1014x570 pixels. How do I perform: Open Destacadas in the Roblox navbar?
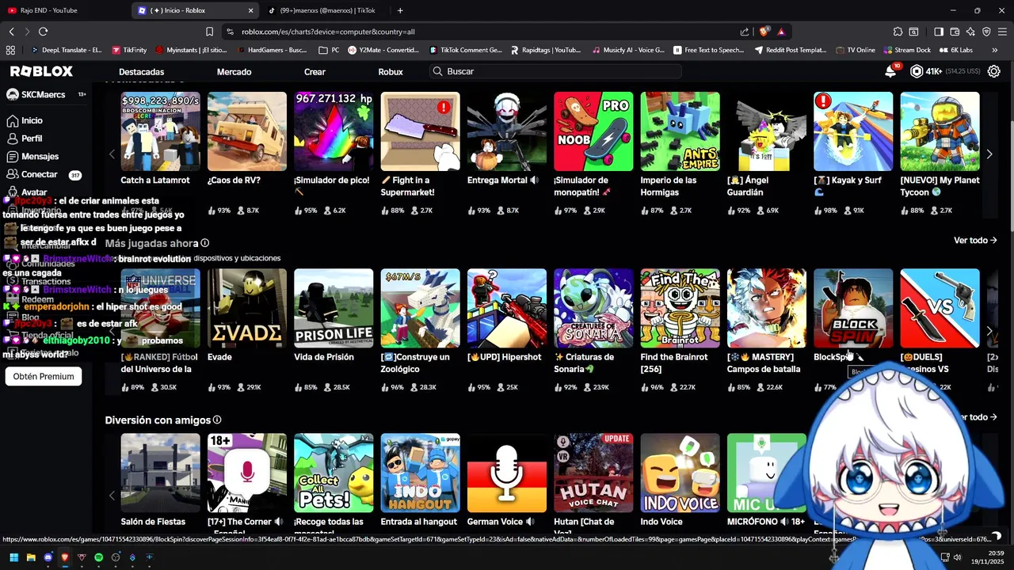(142, 72)
